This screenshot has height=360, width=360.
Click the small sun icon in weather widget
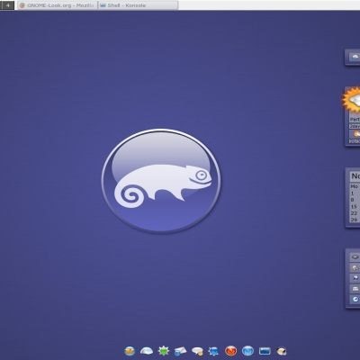click(355, 134)
